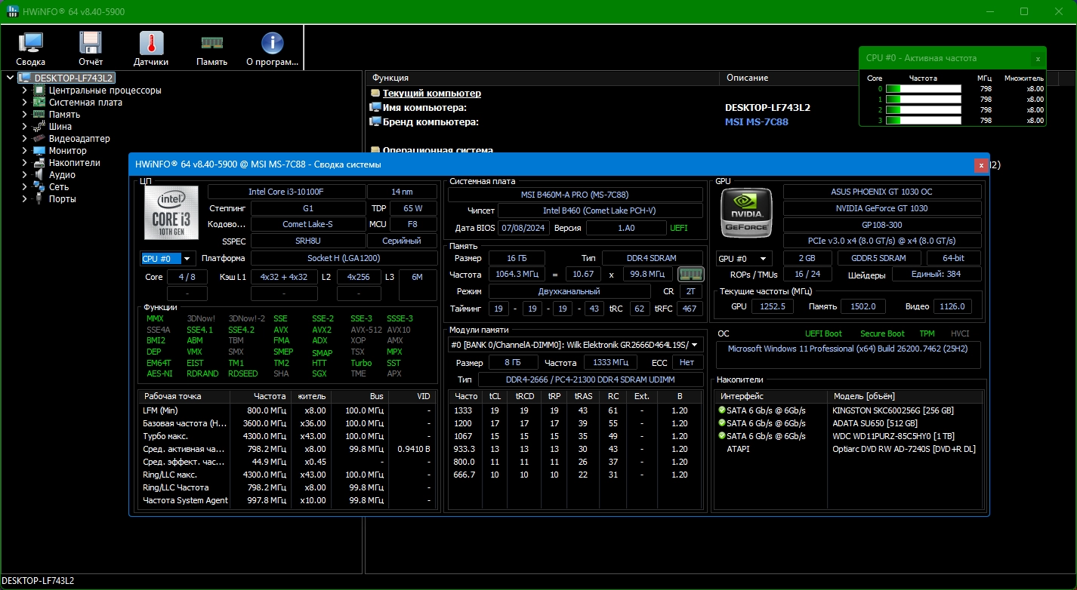This screenshot has height=590, width=1077.
Task: Click the Шина bus tree icon
Action: 39,127
